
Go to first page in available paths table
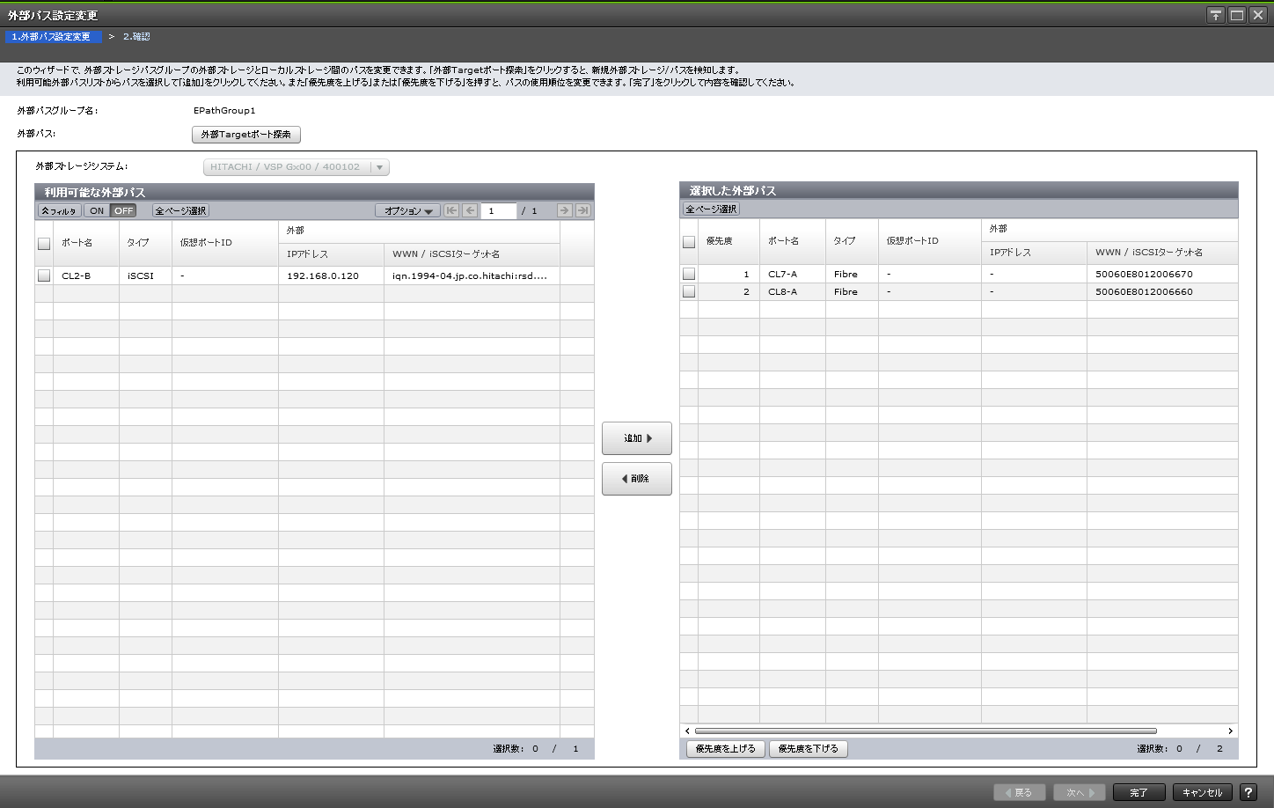pyautogui.click(x=451, y=210)
